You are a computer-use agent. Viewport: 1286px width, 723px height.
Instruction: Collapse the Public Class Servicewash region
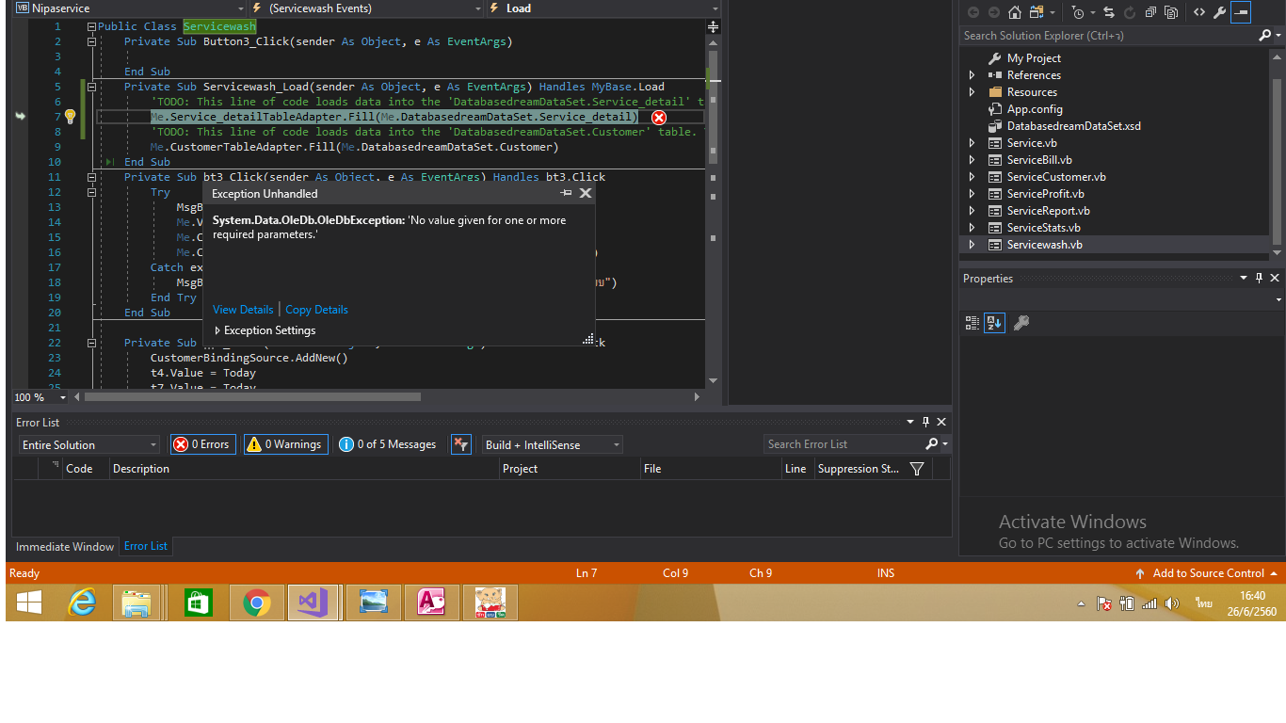91,26
